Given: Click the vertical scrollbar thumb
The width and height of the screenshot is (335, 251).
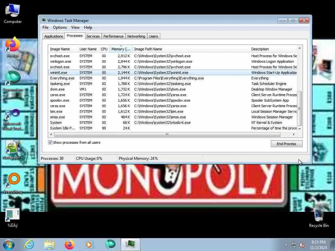Looking at the screenshot, I should (x=300, y=109).
